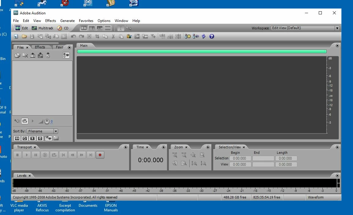The width and height of the screenshot is (353, 215).
Task: Open Time panel options arrow
Action: coord(164,147)
